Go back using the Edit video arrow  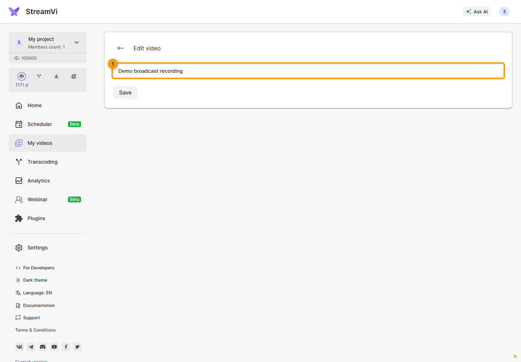[x=120, y=48]
